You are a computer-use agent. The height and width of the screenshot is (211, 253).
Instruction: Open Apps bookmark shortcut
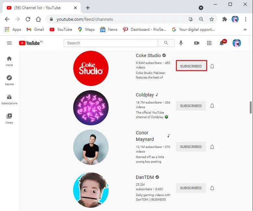(13, 30)
